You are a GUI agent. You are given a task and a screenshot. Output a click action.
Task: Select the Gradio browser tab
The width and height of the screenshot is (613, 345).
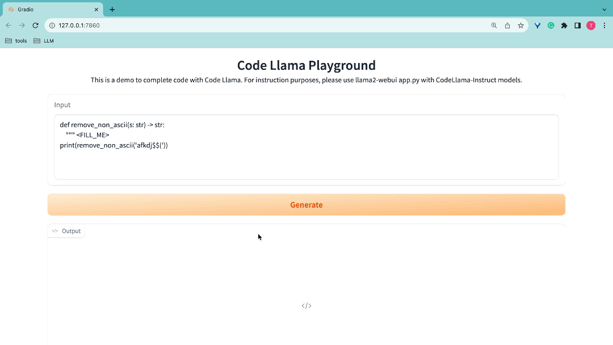tap(53, 10)
